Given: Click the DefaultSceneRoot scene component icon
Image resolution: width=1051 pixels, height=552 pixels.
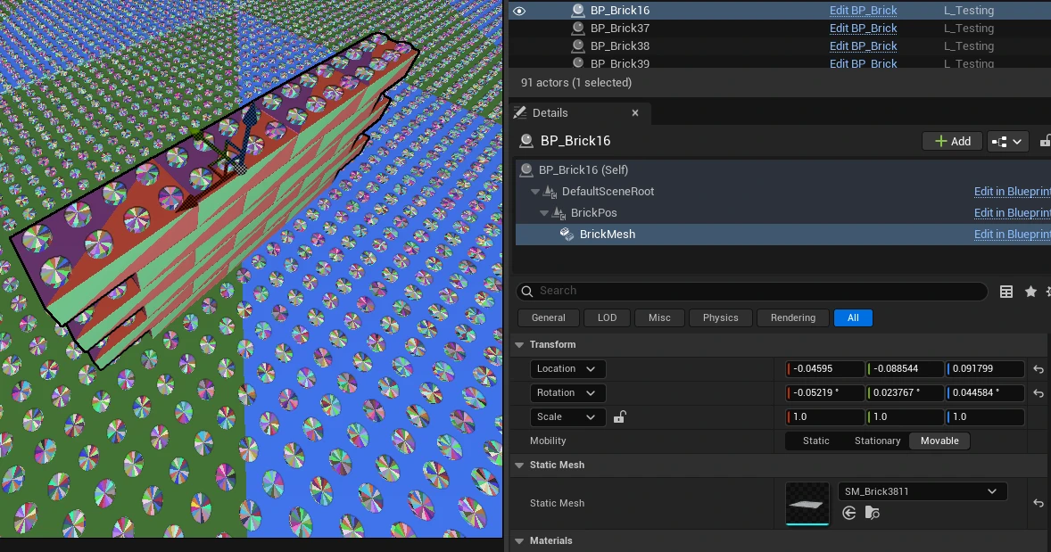Looking at the screenshot, I should pos(550,192).
